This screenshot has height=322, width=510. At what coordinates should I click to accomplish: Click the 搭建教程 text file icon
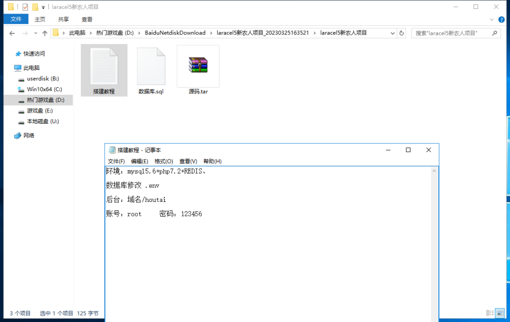point(104,66)
